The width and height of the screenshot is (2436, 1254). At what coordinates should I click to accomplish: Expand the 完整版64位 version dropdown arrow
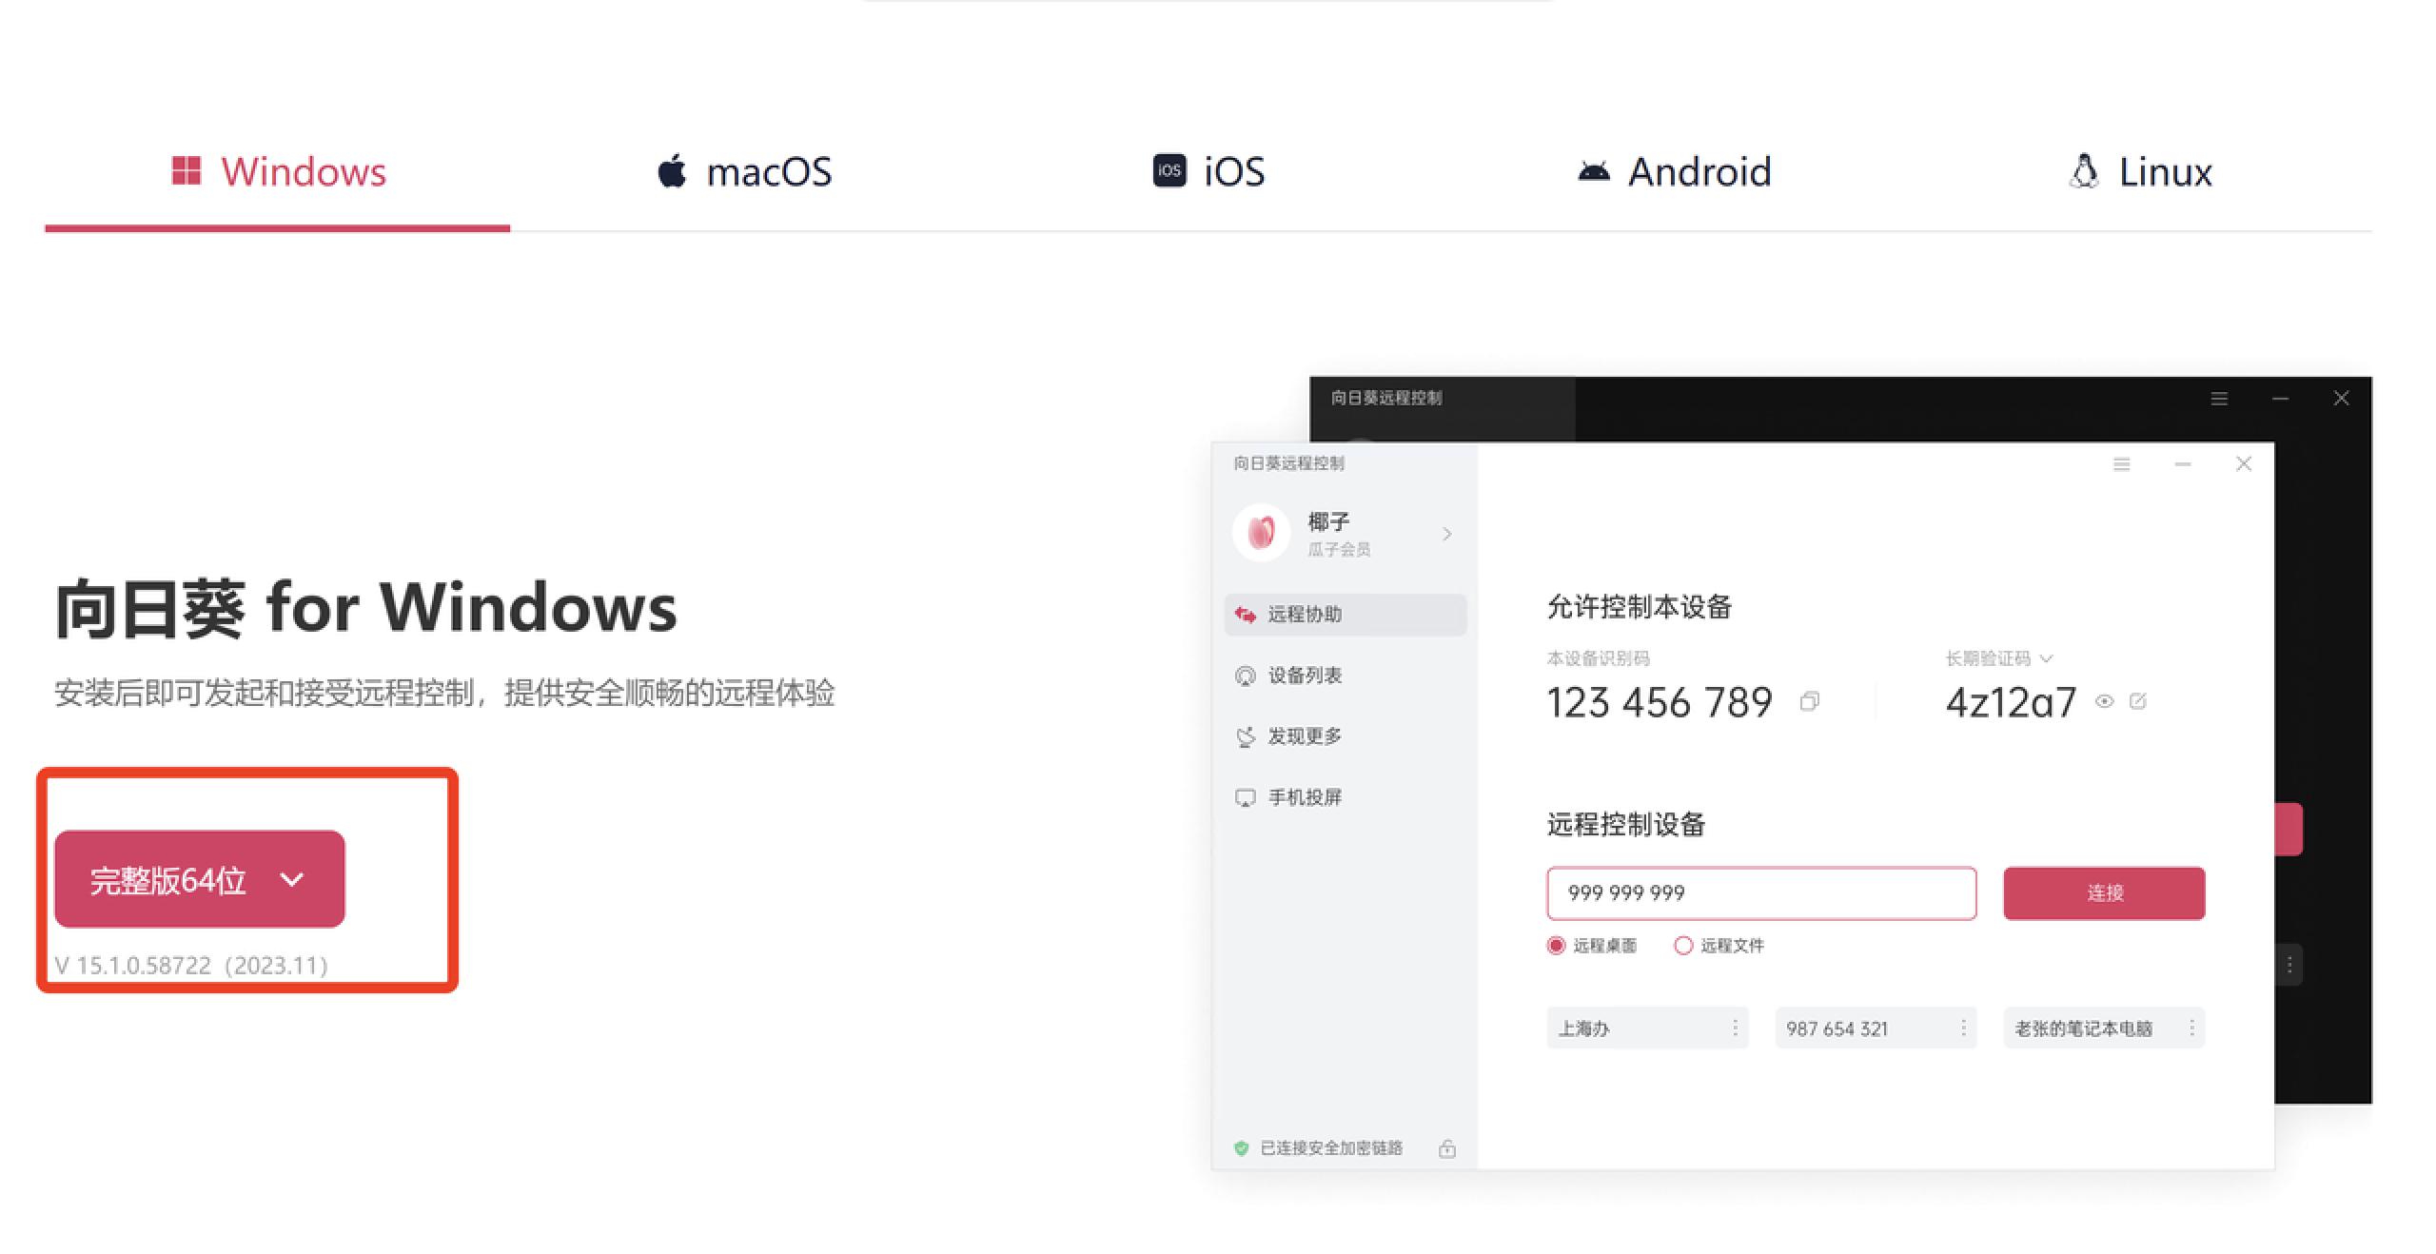click(292, 879)
